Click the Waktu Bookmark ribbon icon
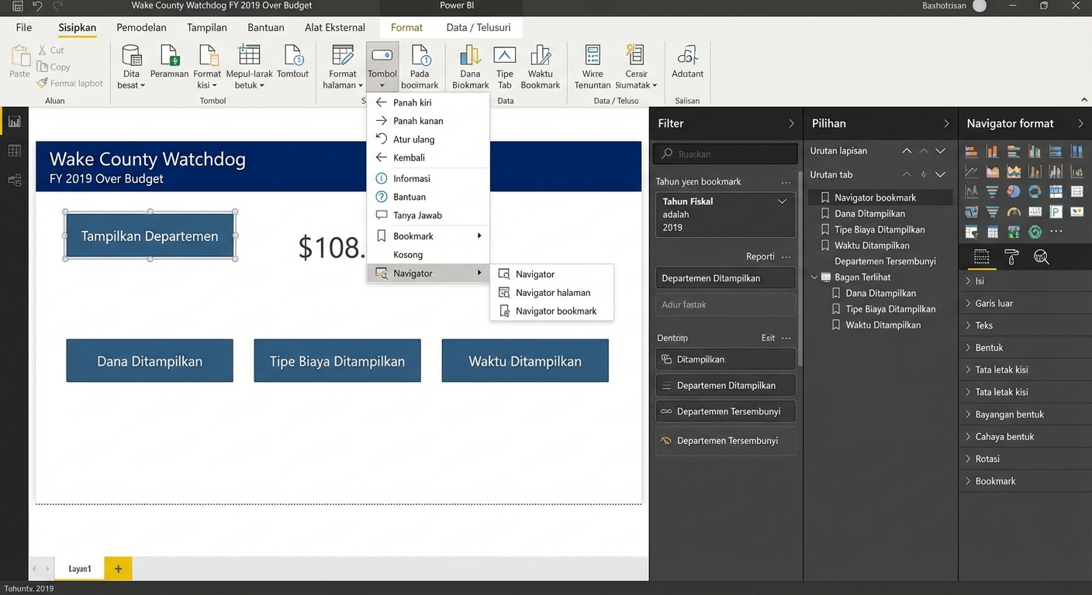 [x=540, y=56]
